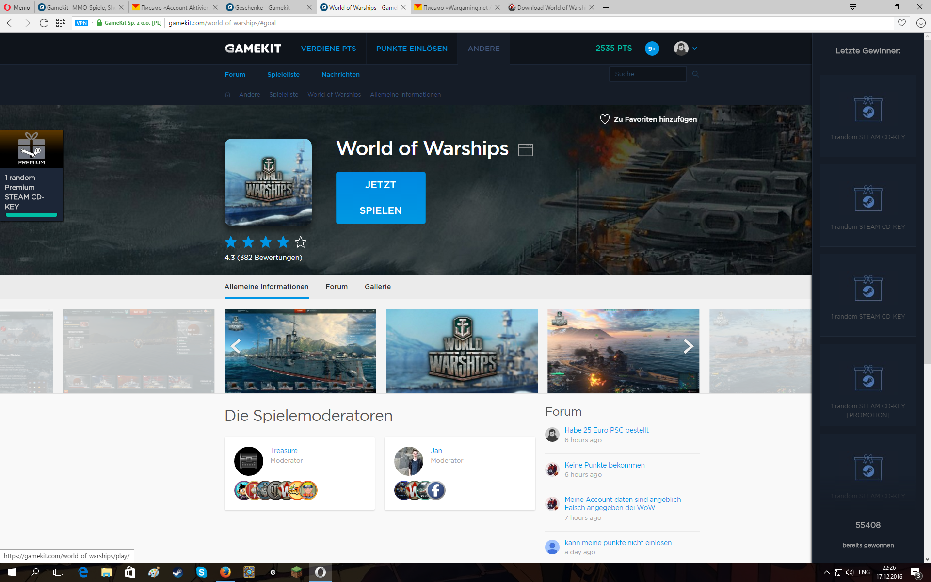Show next gallery screenshot
This screenshot has height=582, width=931.
(689, 346)
